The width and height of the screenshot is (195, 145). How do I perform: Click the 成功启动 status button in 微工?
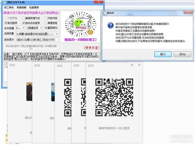(31, 47)
